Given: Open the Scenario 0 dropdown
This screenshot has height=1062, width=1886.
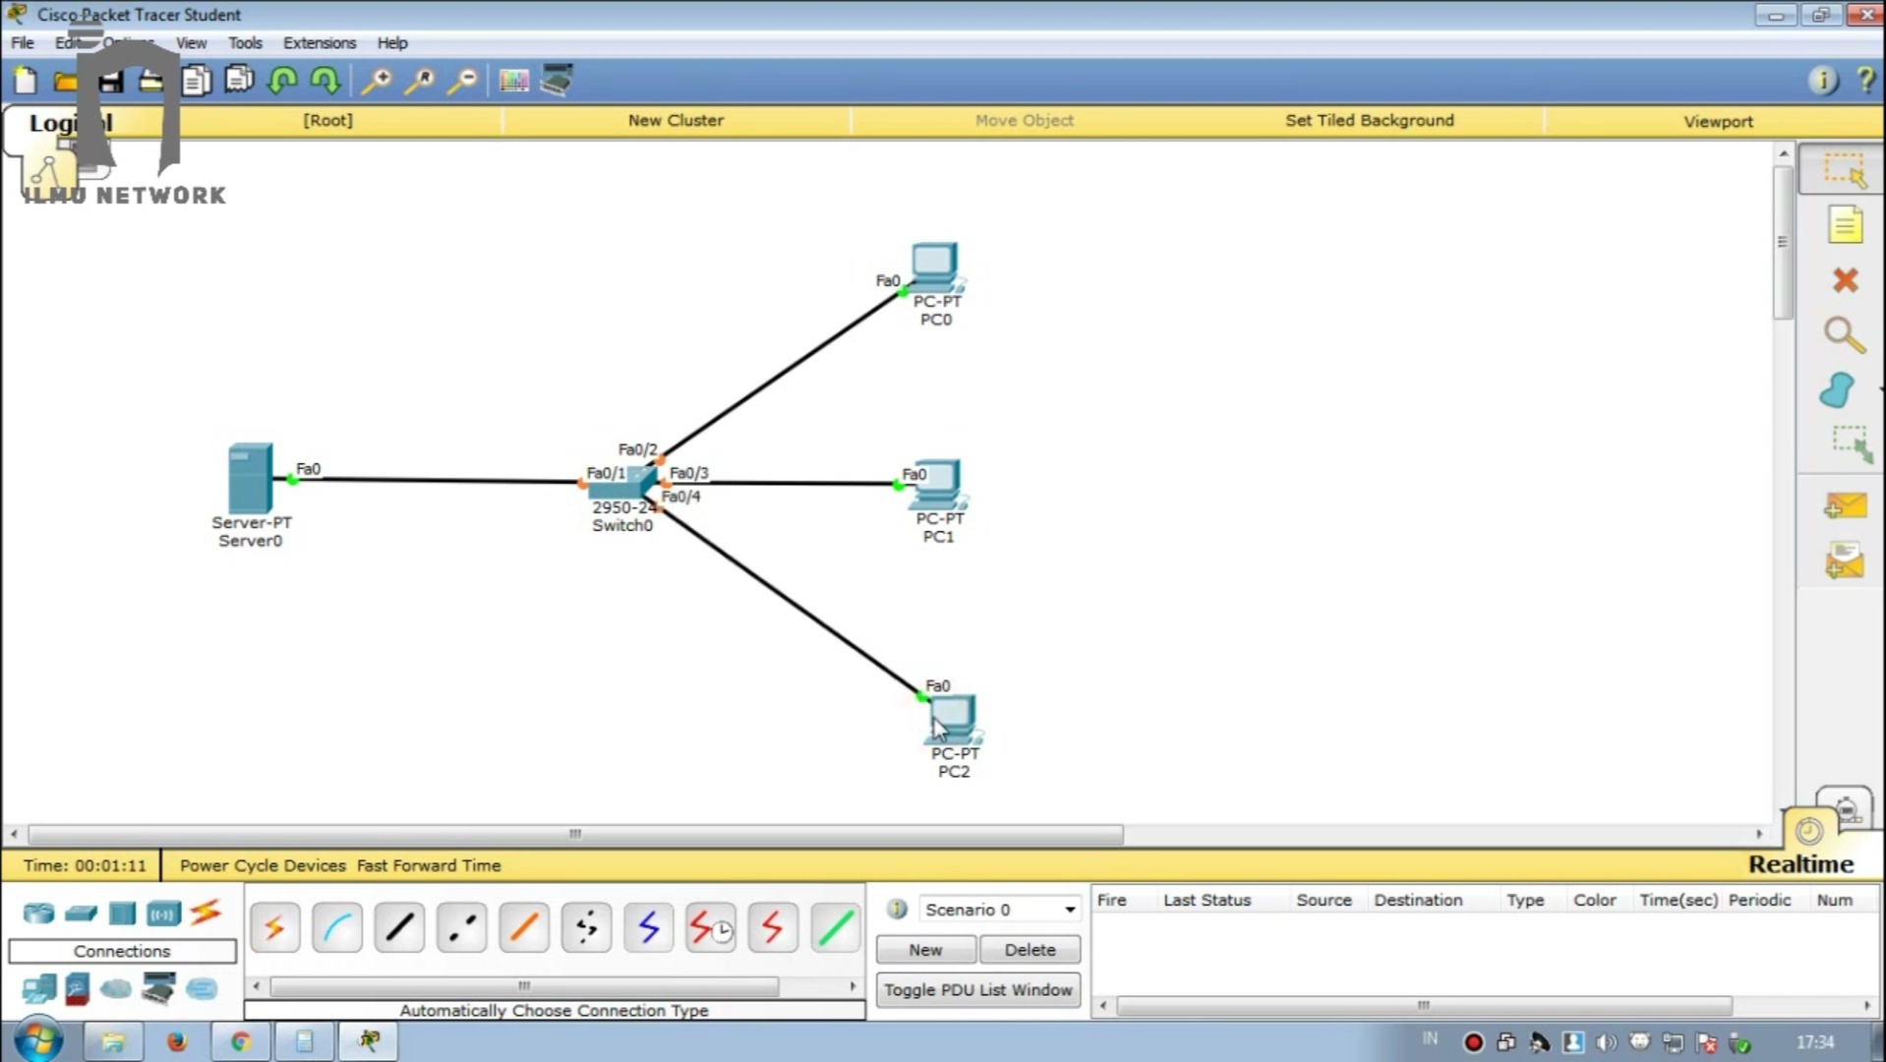Looking at the screenshot, I should (1069, 909).
